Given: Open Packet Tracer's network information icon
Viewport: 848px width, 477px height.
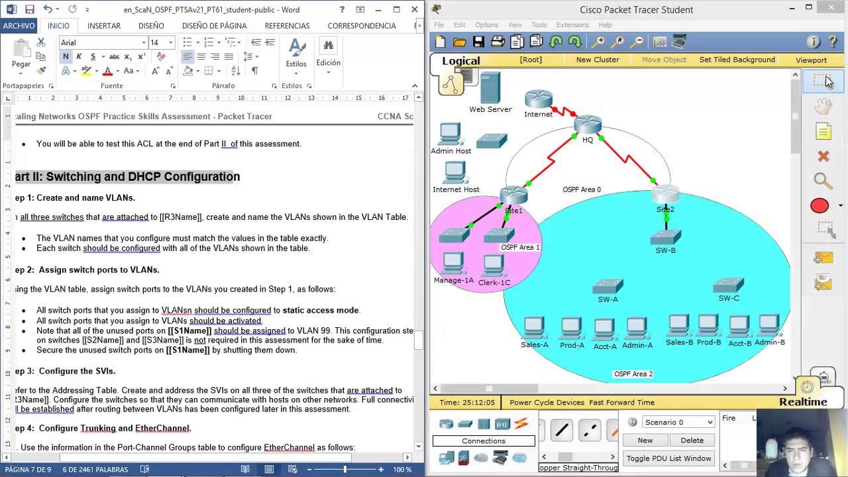Looking at the screenshot, I should [x=814, y=42].
